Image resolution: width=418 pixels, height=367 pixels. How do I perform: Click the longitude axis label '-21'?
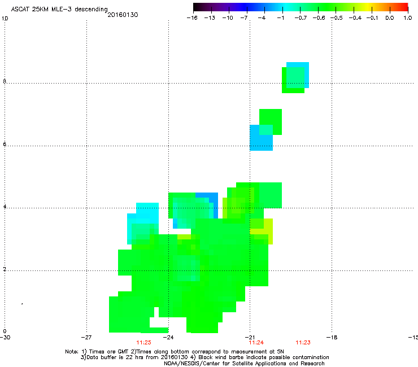coord(250,337)
